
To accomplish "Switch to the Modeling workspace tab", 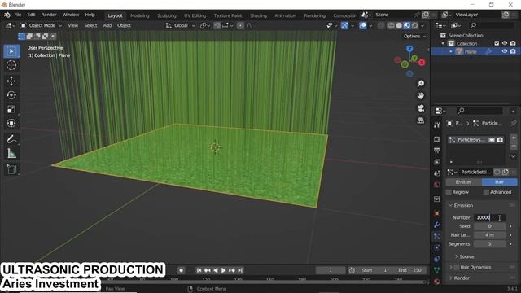I will [x=139, y=15].
